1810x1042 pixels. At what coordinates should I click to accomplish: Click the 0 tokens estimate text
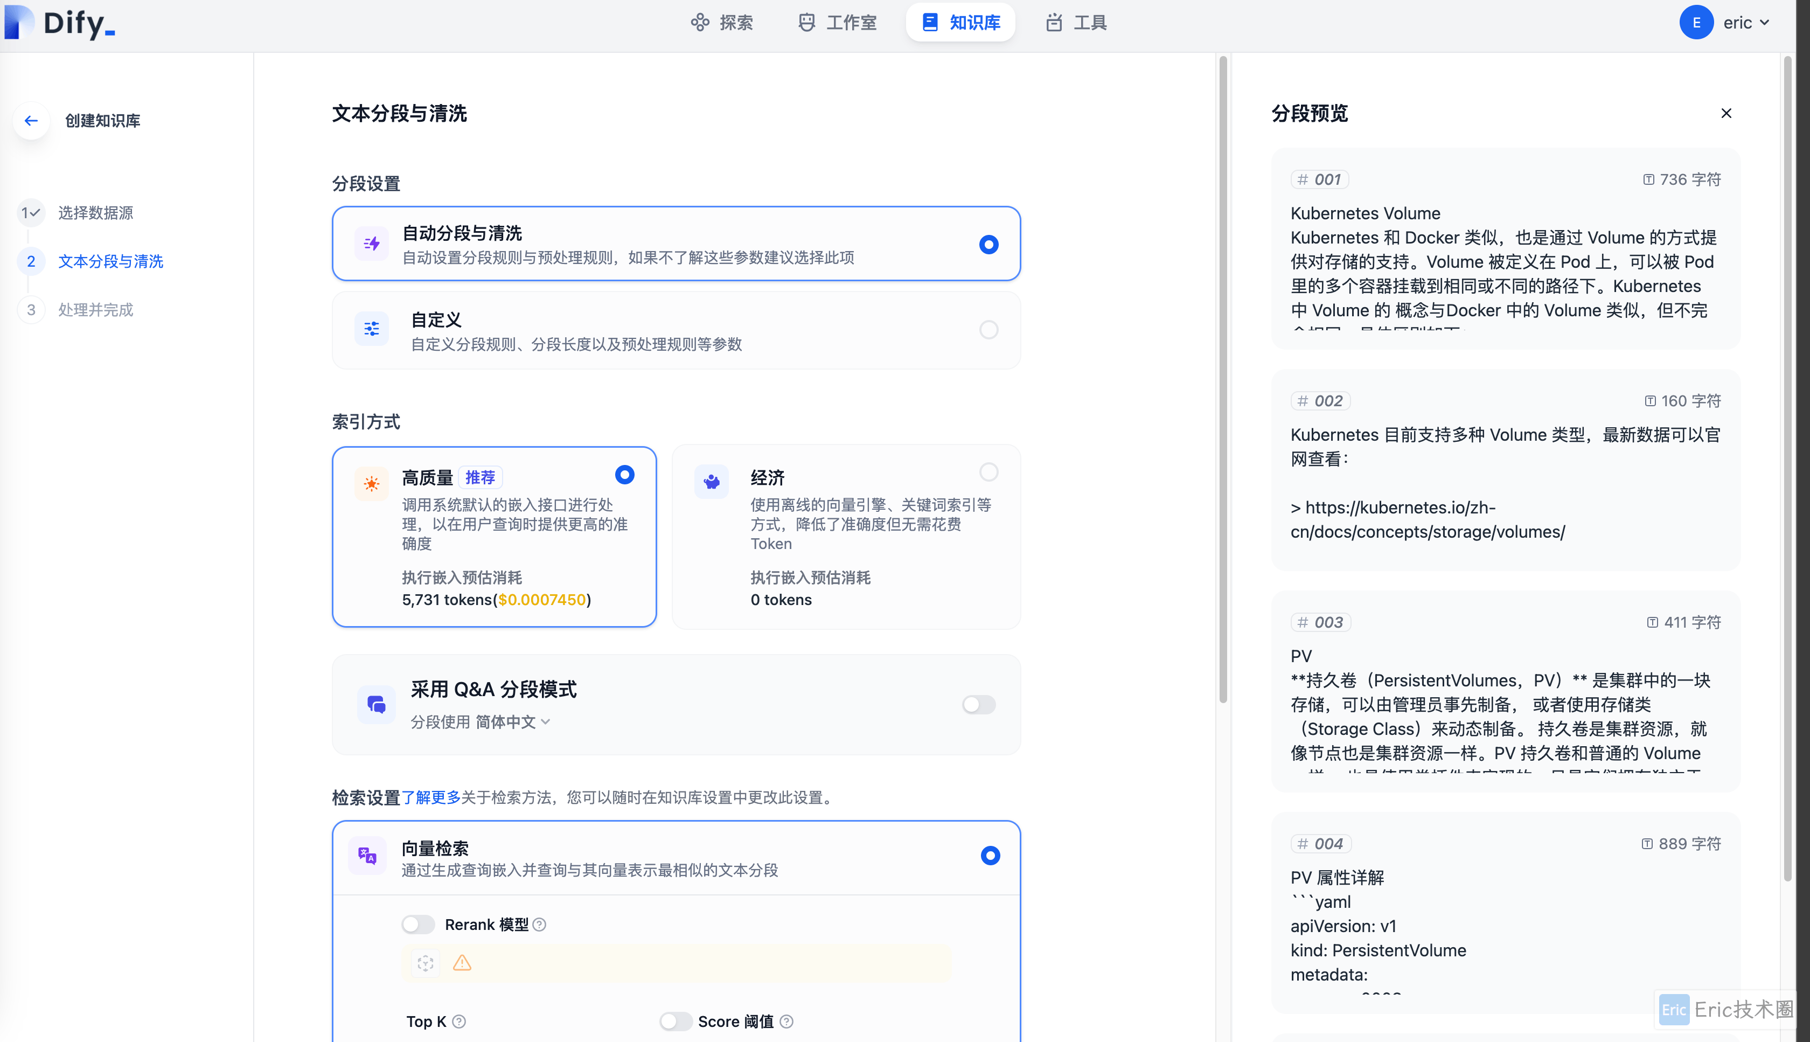(781, 600)
